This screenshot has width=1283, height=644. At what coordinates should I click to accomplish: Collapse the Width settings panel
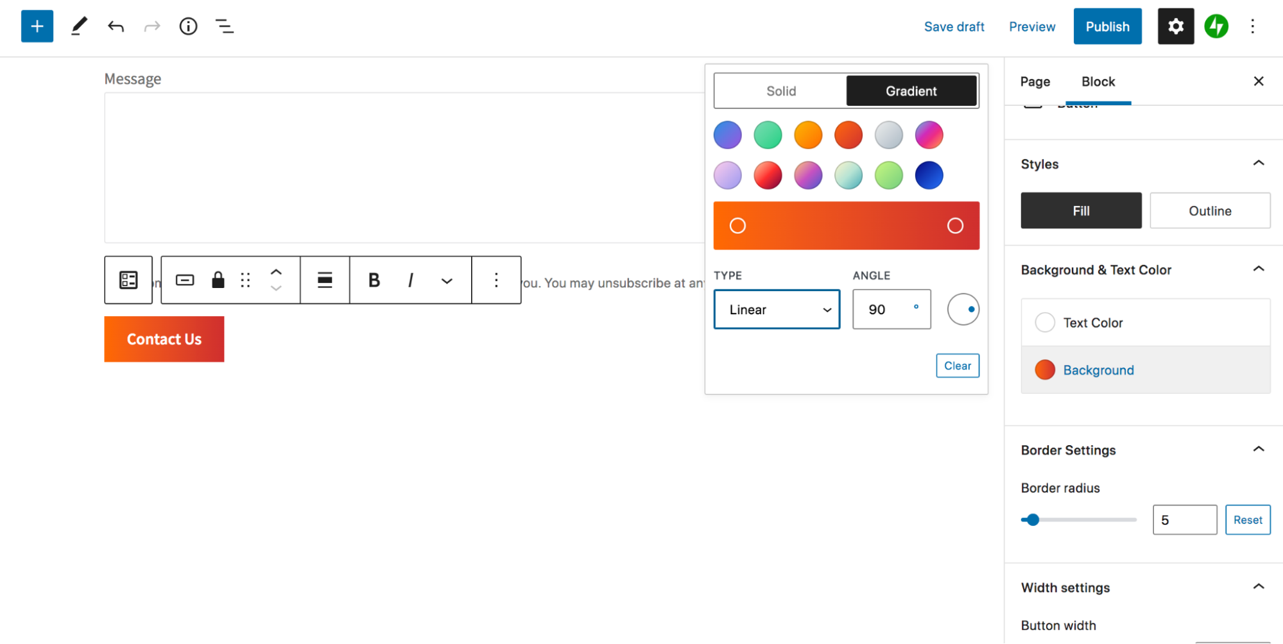[x=1259, y=587]
